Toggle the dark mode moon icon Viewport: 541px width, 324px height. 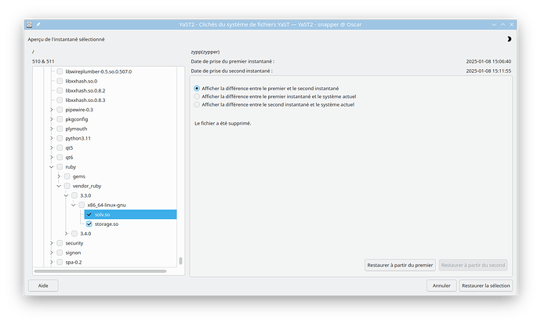pyautogui.click(x=509, y=38)
